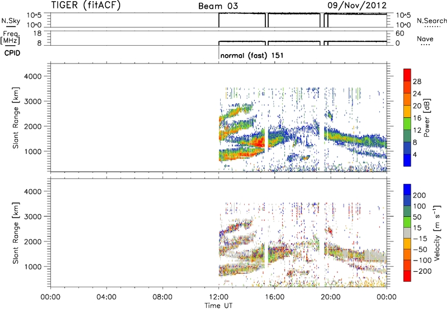Select the Beam 03 heading

[x=218, y=6]
